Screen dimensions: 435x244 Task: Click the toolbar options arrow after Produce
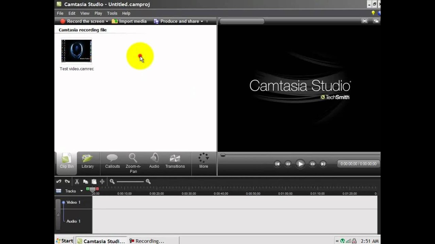(x=207, y=21)
